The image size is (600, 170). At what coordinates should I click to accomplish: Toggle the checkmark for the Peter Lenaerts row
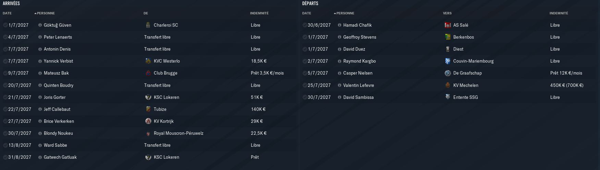[x=5, y=37]
